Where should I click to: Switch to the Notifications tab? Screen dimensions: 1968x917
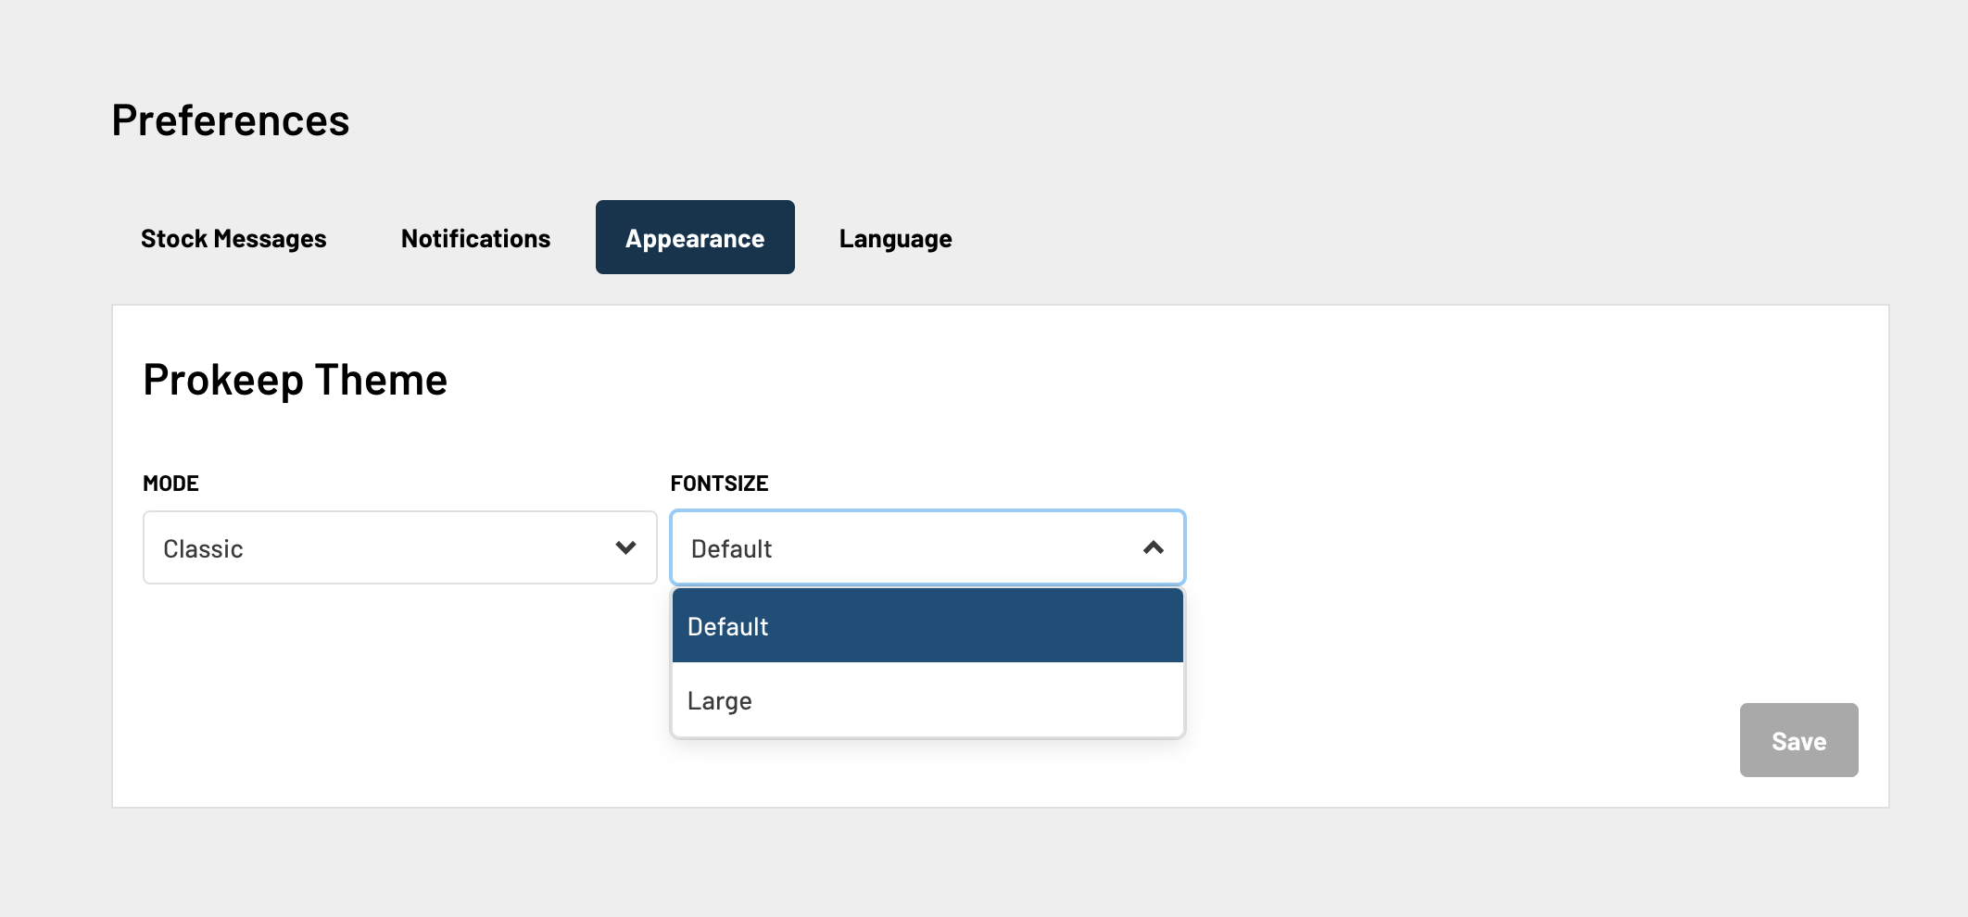(x=475, y=238)
